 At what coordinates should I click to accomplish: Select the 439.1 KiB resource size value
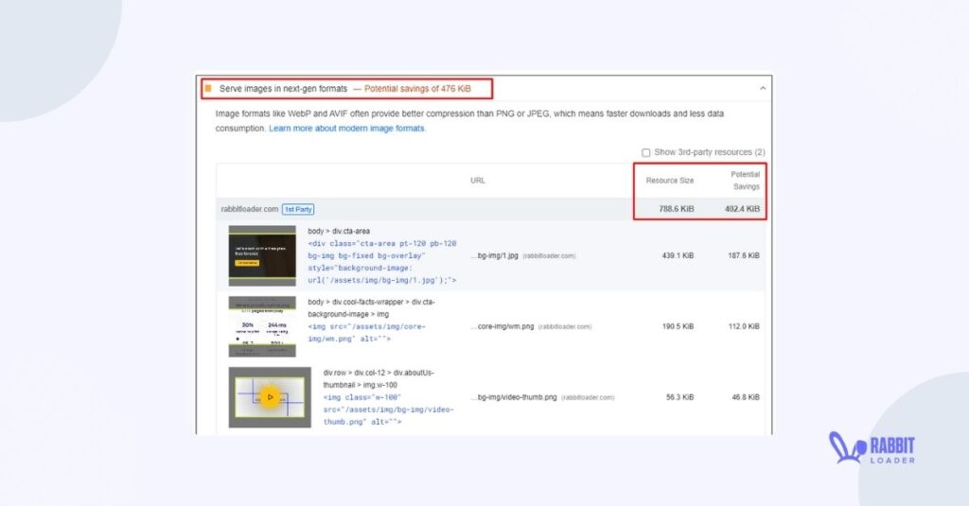[x=678, y=255]
